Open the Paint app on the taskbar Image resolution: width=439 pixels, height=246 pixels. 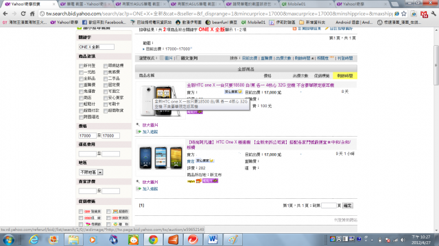click(233, 240)
